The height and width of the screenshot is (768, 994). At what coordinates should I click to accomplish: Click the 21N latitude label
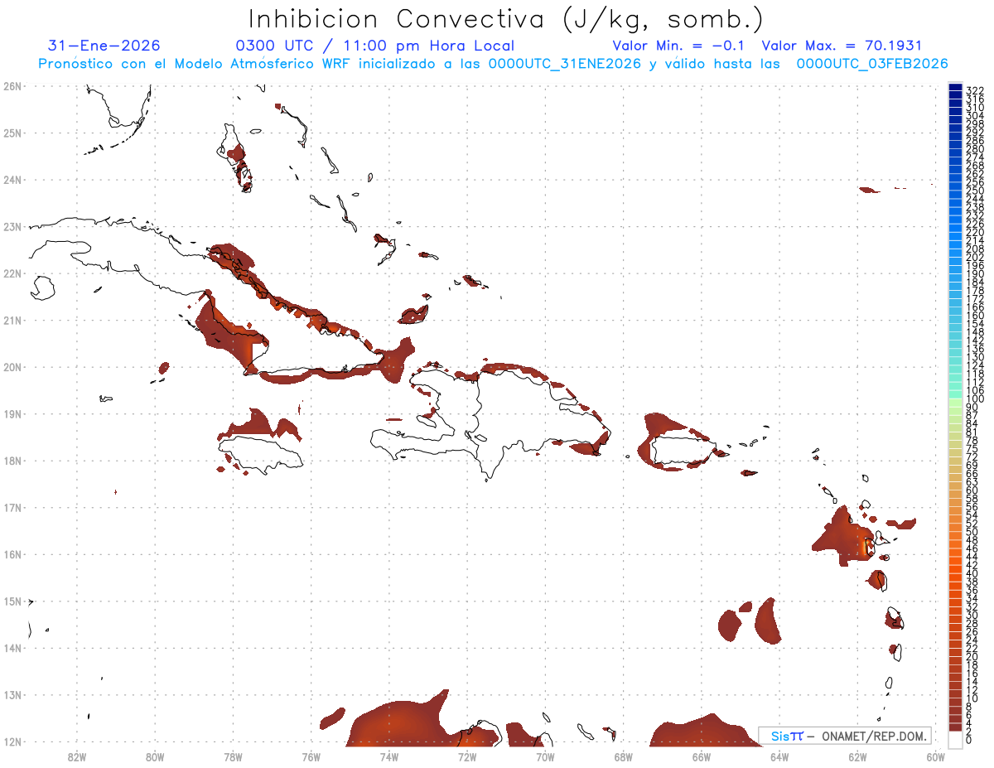pyautogui.click(x=12, y=320)
